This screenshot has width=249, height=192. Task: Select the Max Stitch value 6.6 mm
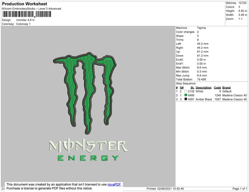202,67
